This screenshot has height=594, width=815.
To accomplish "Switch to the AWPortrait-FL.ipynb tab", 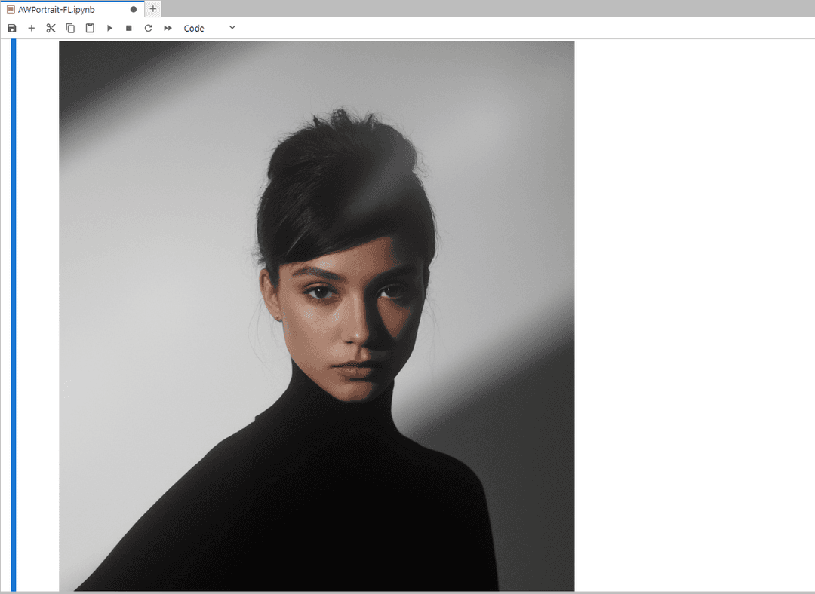I will coord(72,9).
